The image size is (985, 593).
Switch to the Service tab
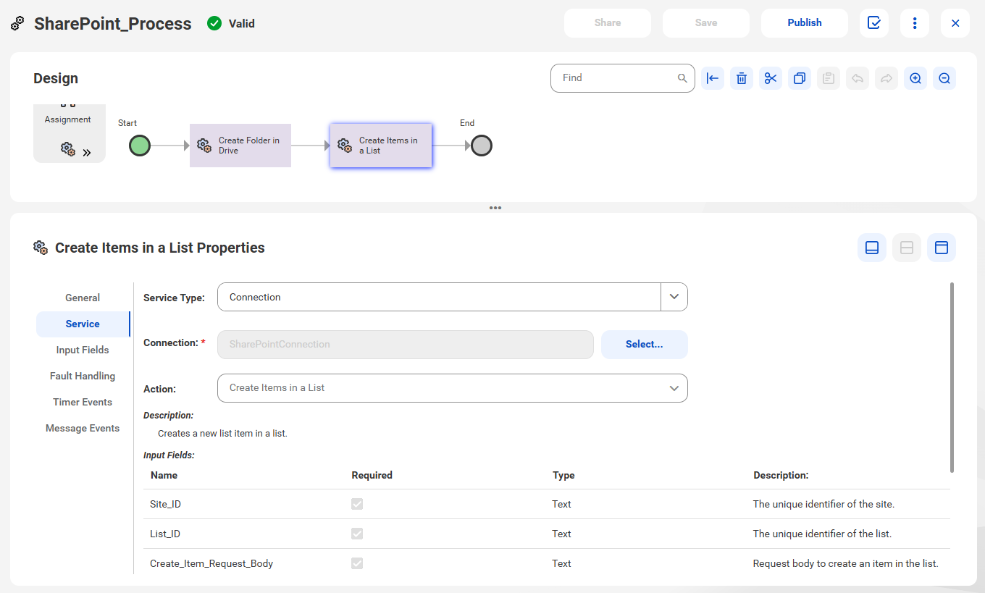pos(83,324)
